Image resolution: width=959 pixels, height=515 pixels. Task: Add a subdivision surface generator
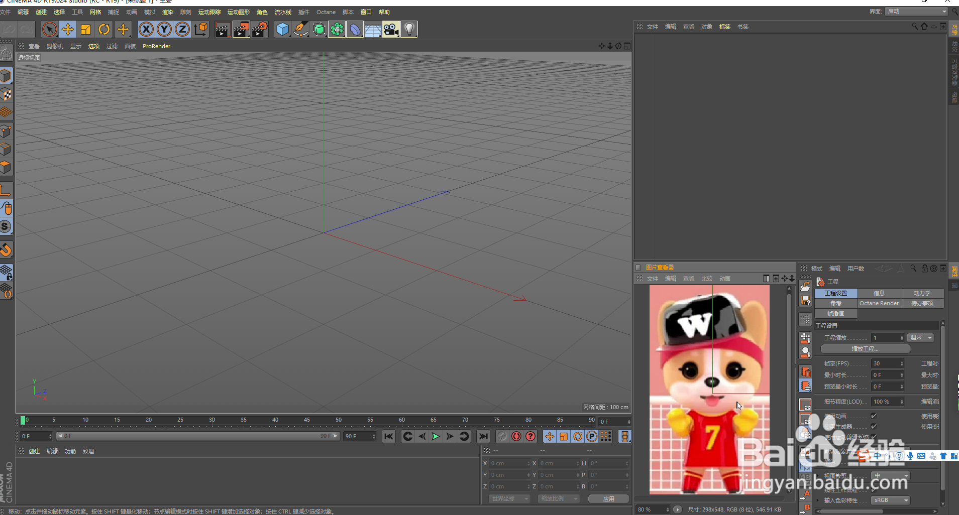[x=319, y=30]
